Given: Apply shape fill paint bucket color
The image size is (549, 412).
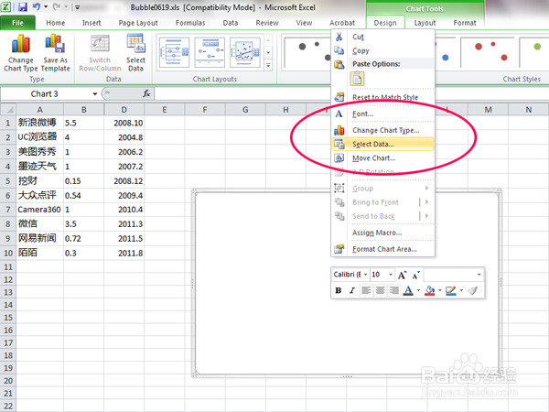Looking at the screenshot, I should click(430, 290).
